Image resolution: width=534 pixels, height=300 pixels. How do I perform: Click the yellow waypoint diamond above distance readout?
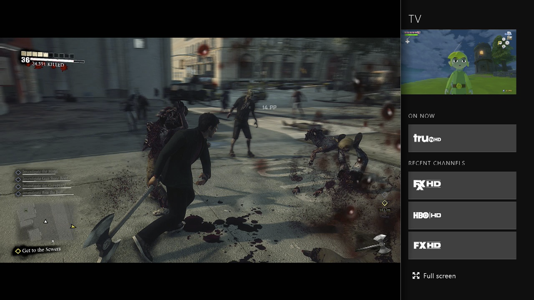pos(384,203)
